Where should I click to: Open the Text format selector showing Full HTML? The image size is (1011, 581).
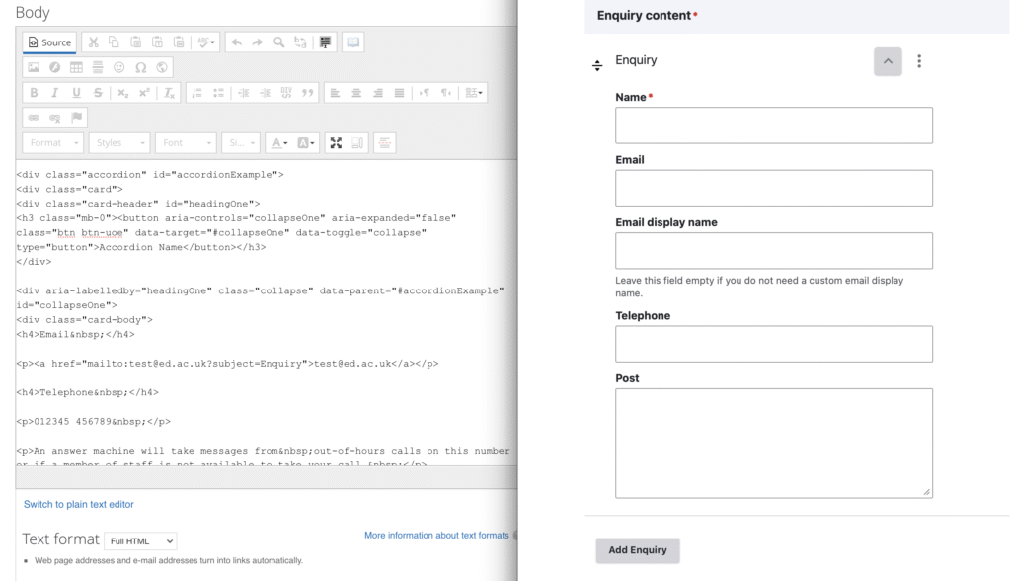tap(139, 539)
